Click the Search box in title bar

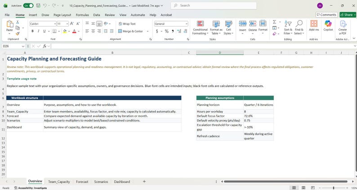pyautogui.click(x=214, y=6)
